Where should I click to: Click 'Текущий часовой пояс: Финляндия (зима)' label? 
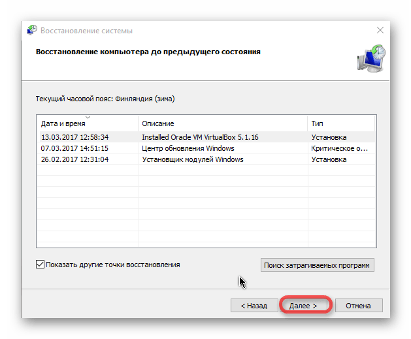[x=105, y=99]
